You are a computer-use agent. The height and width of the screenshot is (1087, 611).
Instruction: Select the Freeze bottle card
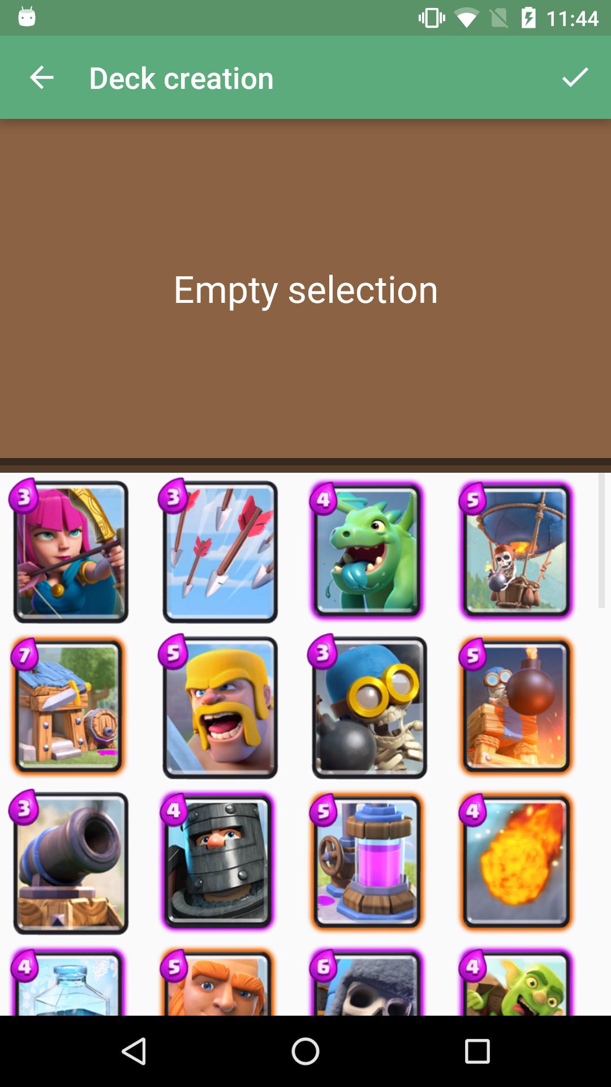click(x=69, y=981)
